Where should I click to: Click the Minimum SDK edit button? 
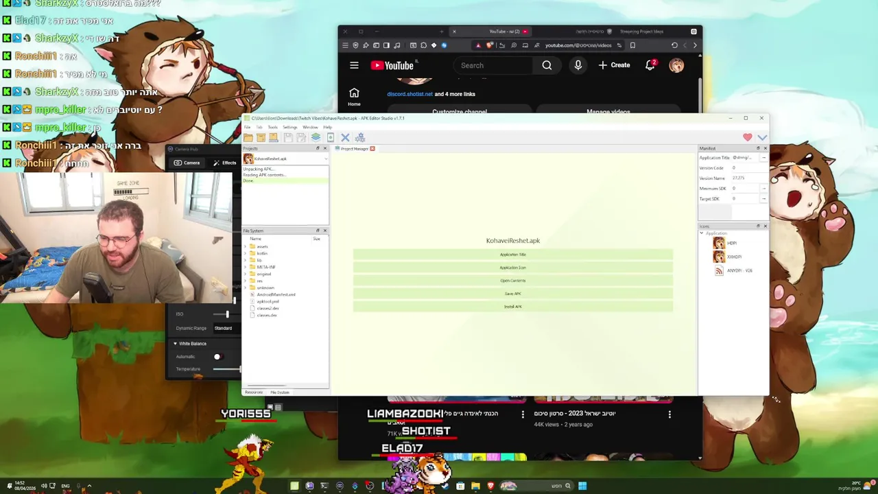pos(763,188)
